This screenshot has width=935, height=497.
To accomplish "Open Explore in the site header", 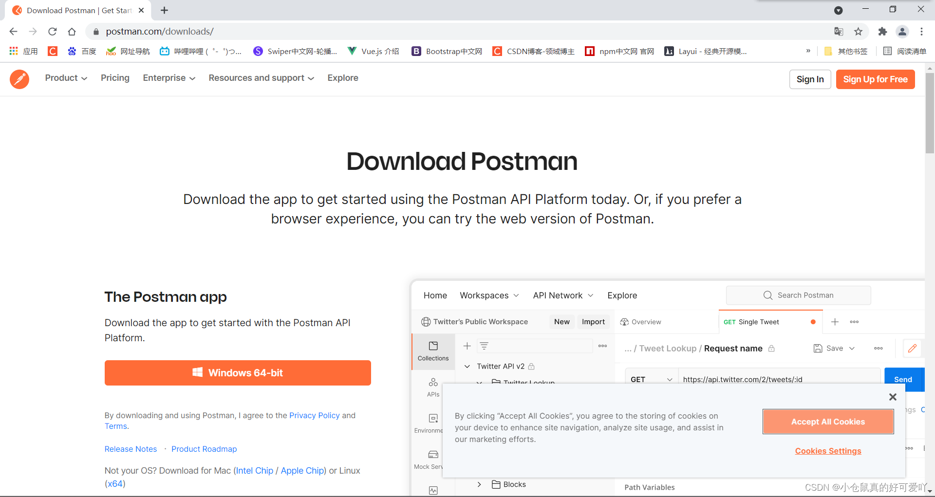I will [x=343, y=78].
